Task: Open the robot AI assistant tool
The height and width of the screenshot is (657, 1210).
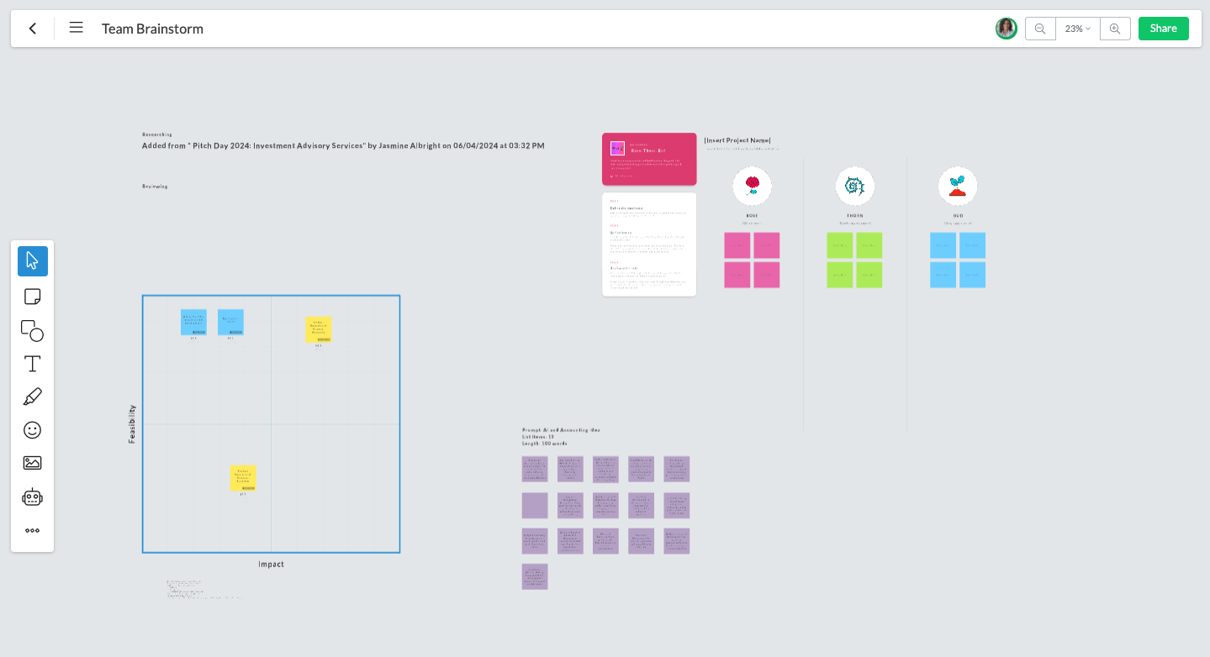Action: pyautogui.click(x=33, y=497)
